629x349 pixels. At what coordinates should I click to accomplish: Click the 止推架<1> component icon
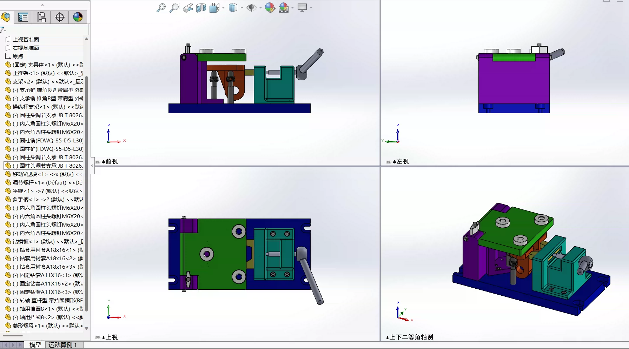(8, 73)
